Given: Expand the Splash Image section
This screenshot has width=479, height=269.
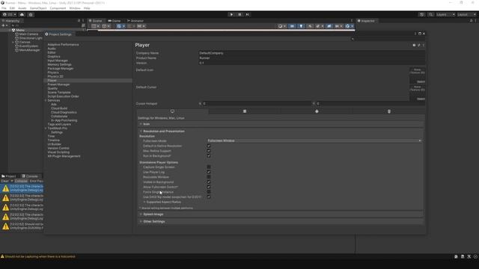Looking at the screenshot, I should (x=281, y=214).
